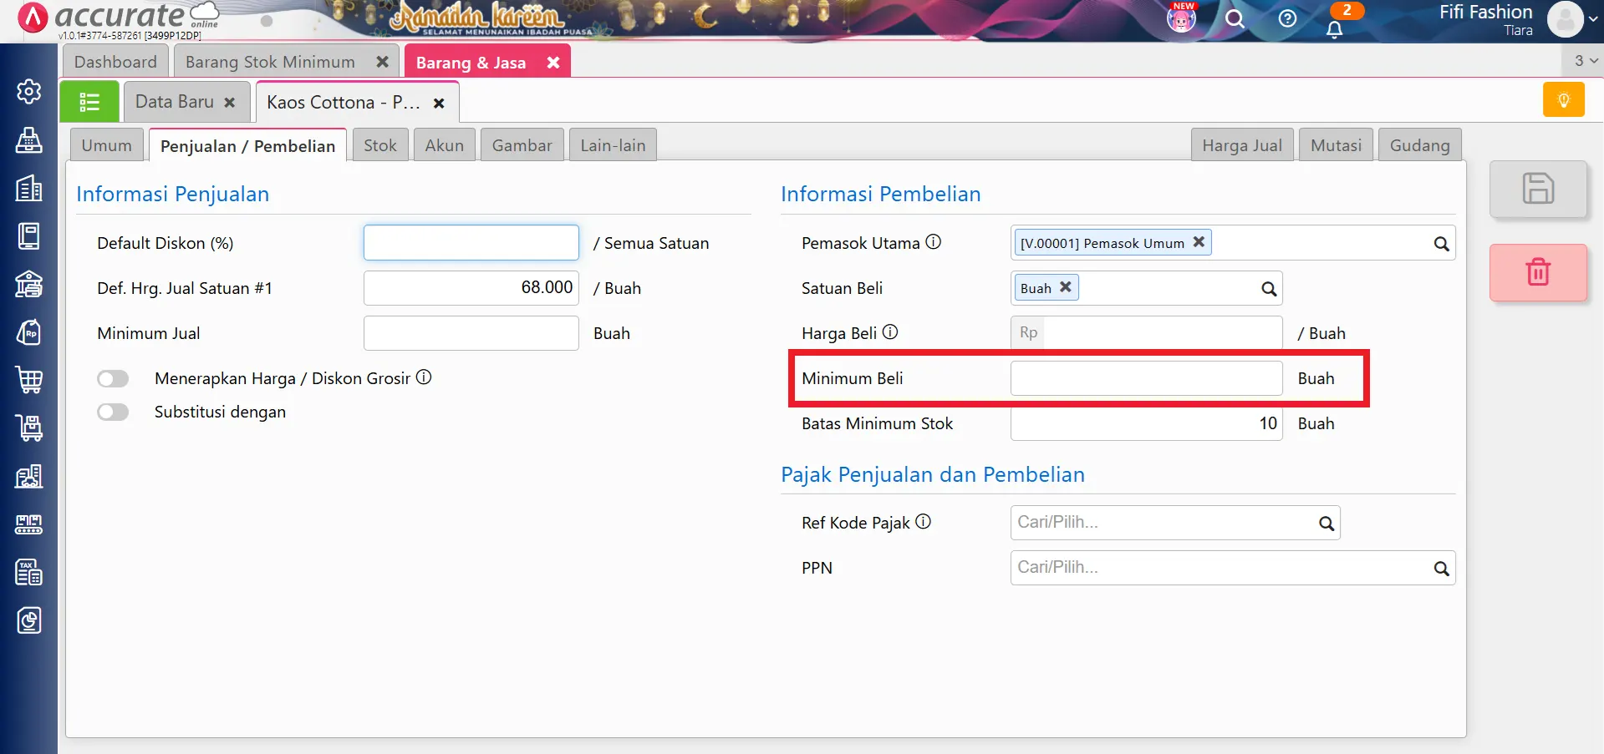This screenshot has height=754, width=1604.
Task: Click the Rp price tag sidebar icon
Action: 28,331
